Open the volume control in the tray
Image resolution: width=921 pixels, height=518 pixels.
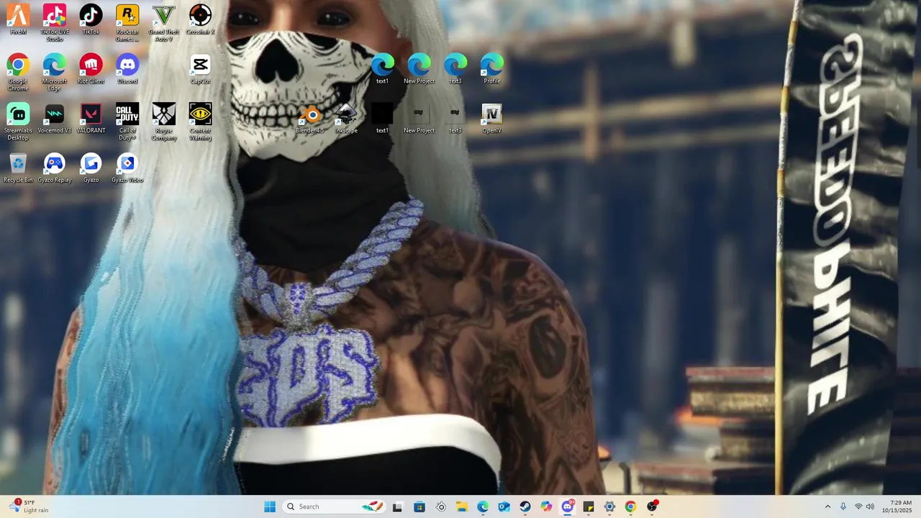pyautogui.click(x=870, y=506)
